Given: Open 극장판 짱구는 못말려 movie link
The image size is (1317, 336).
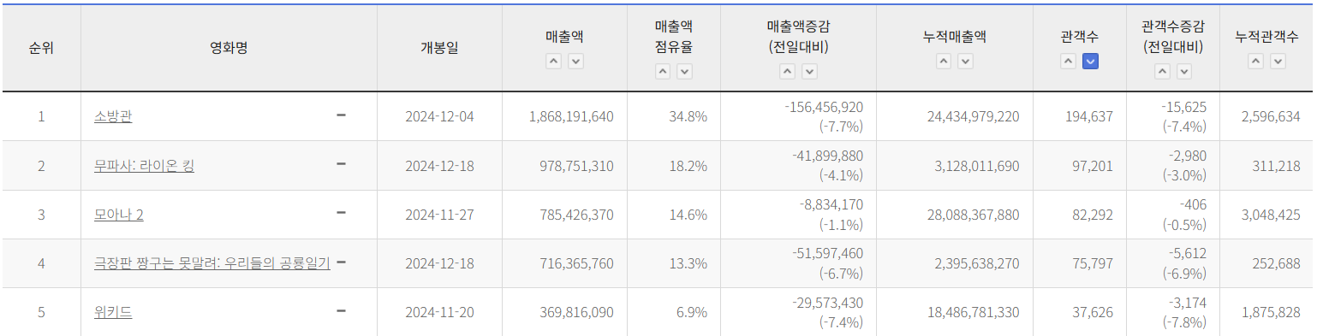Looking at the screenshot, I should [212, 263].
